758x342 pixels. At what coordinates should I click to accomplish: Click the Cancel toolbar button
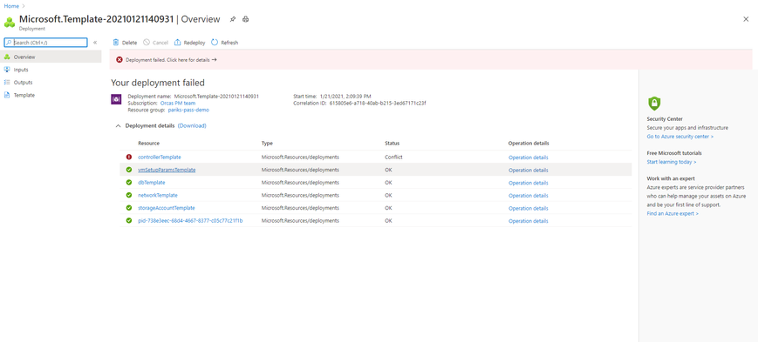[x=155, y=43]
